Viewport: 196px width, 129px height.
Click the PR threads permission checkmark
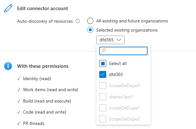point(19,123)
